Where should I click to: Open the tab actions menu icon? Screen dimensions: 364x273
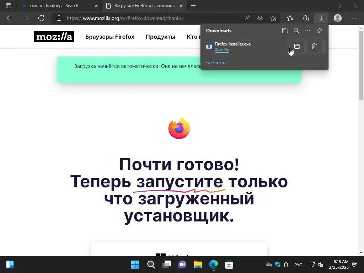(9, 6)
